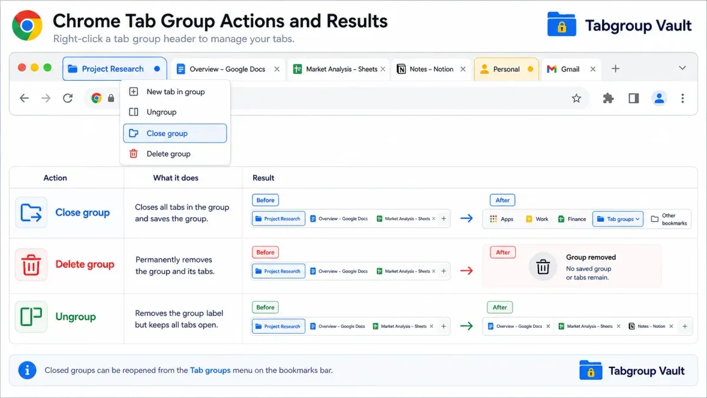Click the Delete group action label
Viewport: 707px width, 398px height.
(x=85, y=265)
